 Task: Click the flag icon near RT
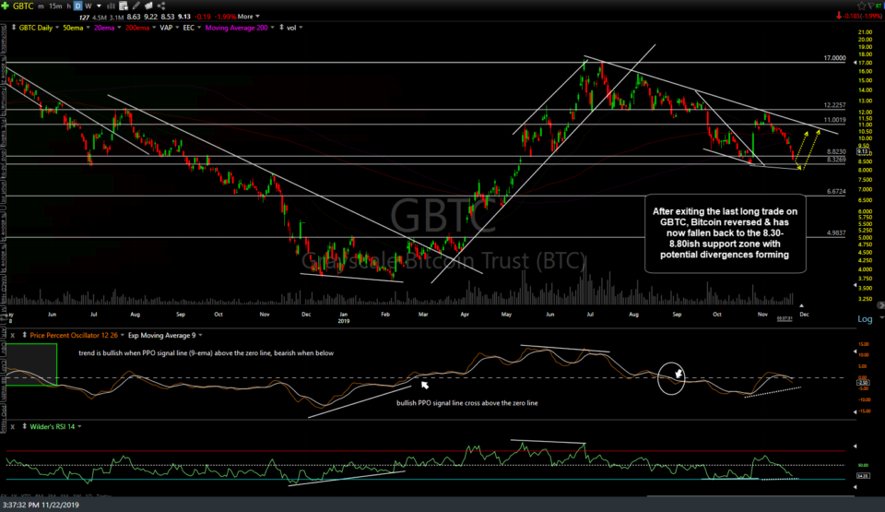coord(871,6)
